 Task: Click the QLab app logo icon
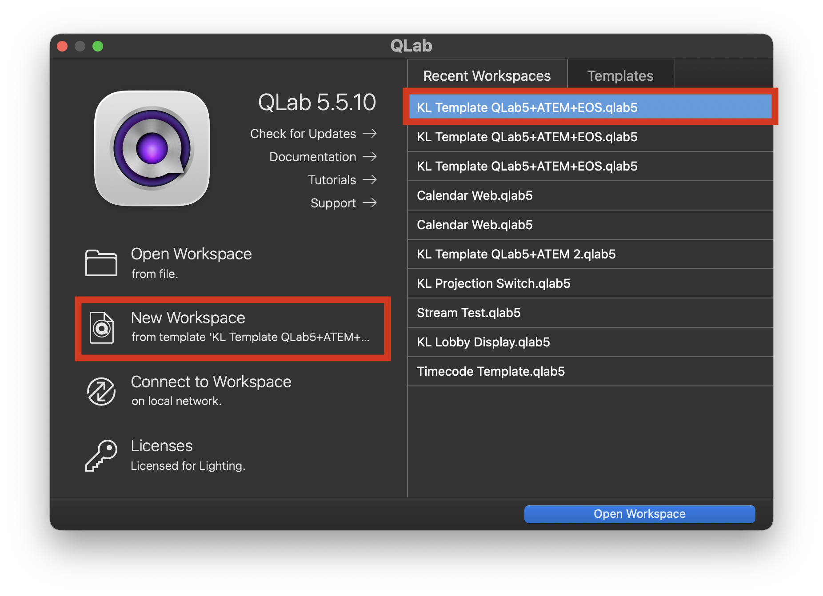[x=152, y=148]
